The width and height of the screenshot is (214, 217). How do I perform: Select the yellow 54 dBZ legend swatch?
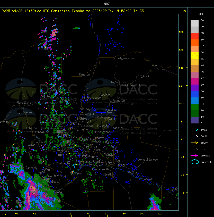point(194,55)
